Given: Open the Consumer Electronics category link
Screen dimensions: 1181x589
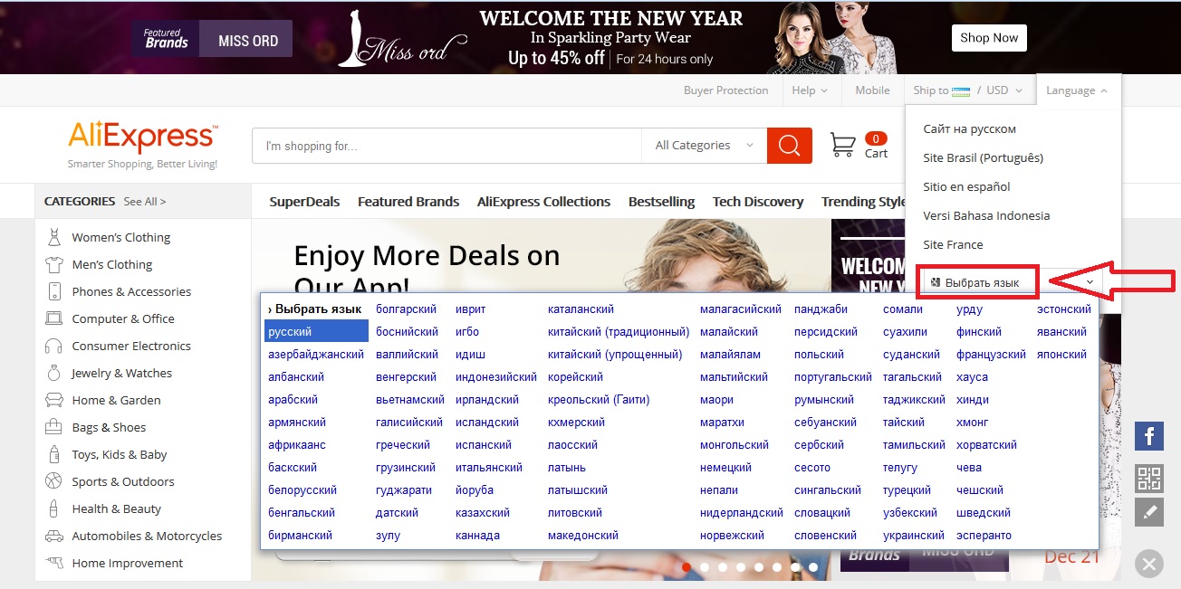Looking at the screenshot, I should click(131, 346).
